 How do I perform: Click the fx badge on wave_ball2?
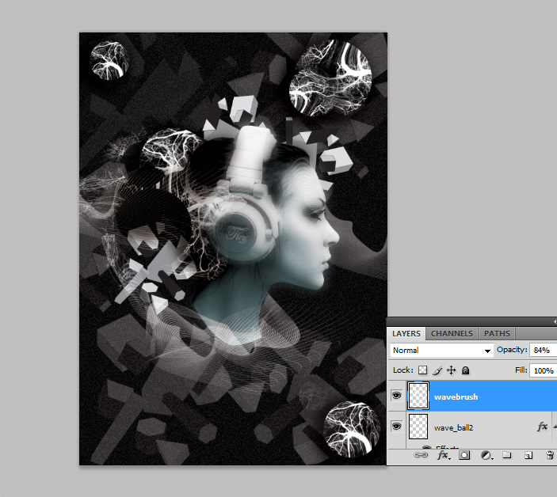(x=542, y=427)
